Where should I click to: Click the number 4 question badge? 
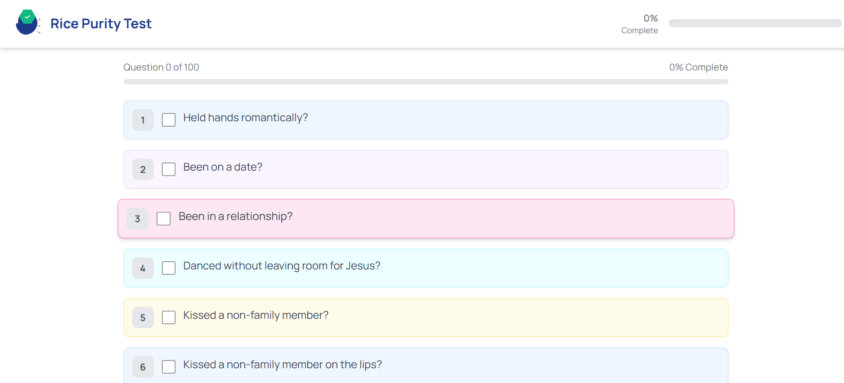143,268
